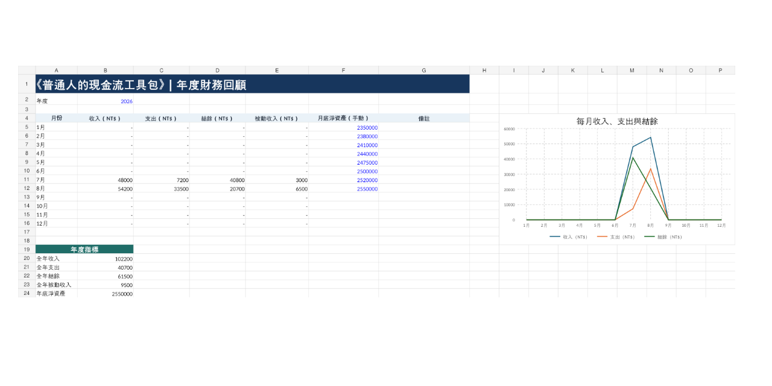Viewport: 772px width, 386px height.
Task: Select the 被動收入 ( NT$ ) header cell
Action: (x=277, y=119)
